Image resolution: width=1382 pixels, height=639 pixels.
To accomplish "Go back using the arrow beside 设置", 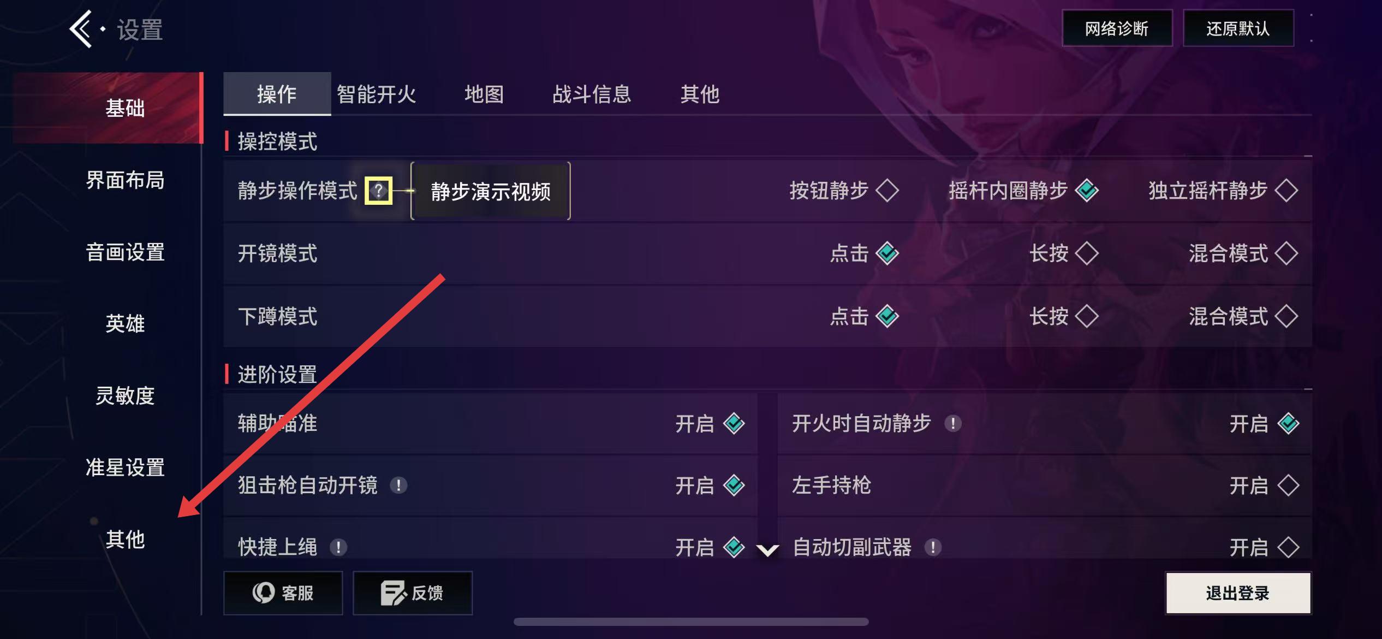I will 81,29.
